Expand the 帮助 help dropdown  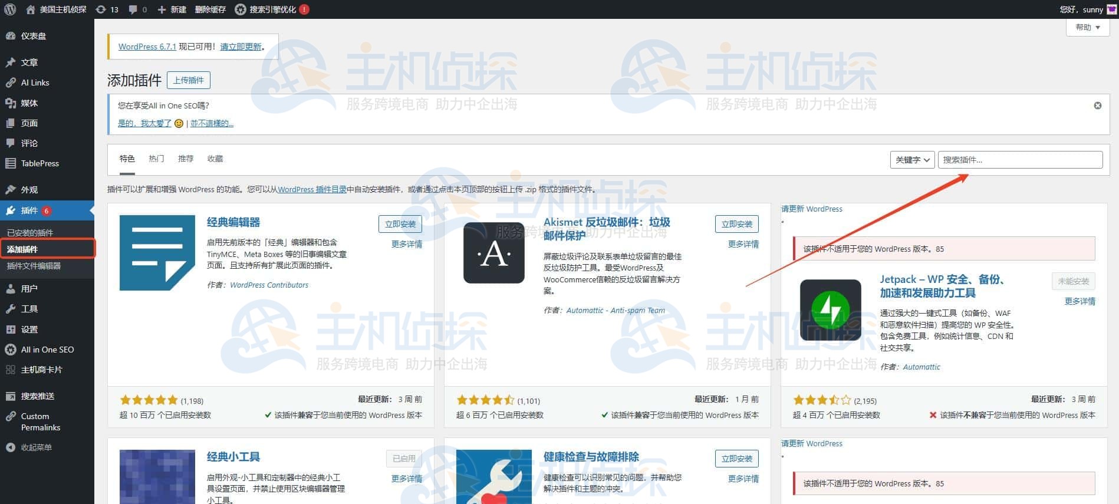(x=1088, y=27)
